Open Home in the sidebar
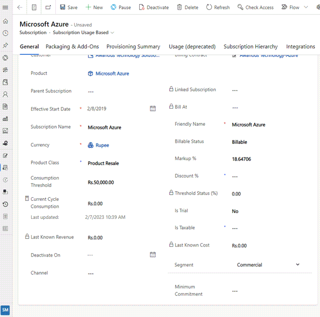Image resolution: width=320 pixels, height=317 pixels. click(6, 21)
